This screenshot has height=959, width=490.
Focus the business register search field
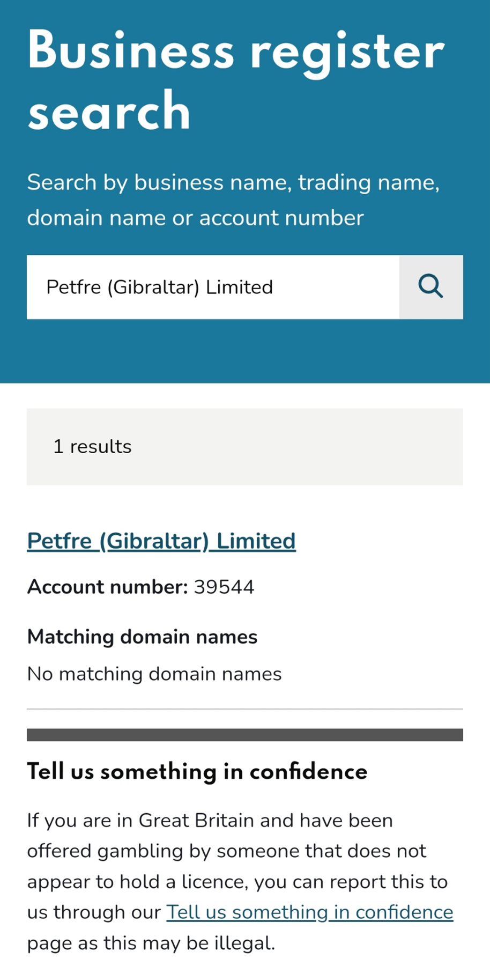(x=213, y=287)
